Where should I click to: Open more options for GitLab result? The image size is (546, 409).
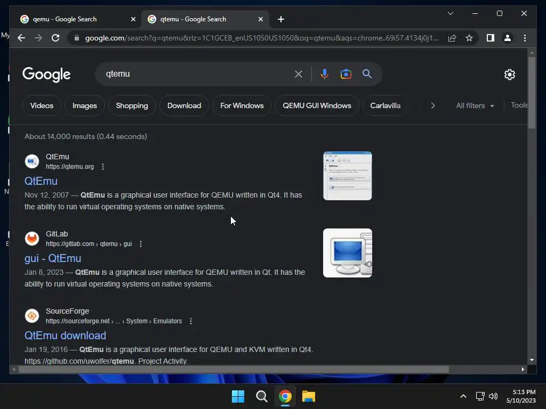pos(141,244)
